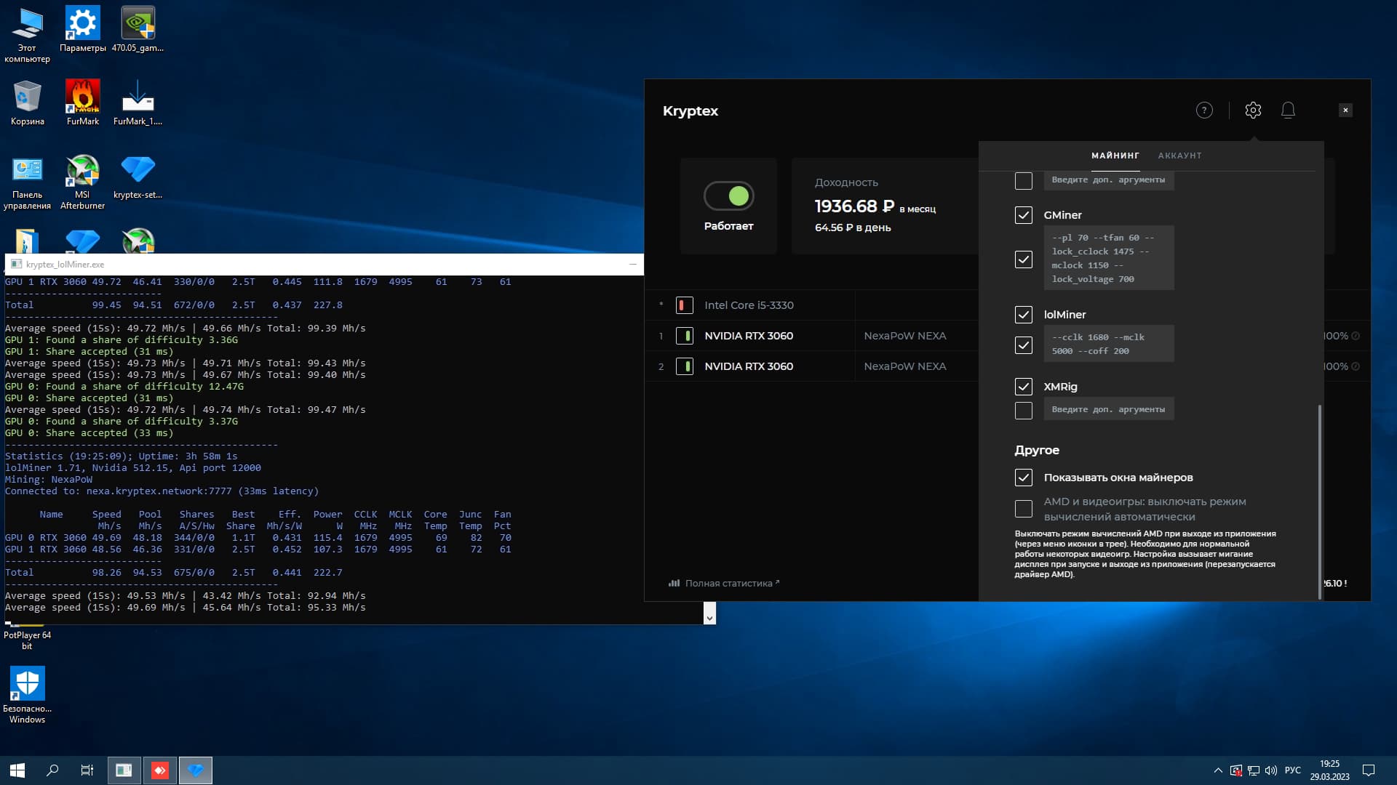Open the Kryptex help question-mark icon
This screenshot has width=1397, height=785.
tap(1204, 110)
